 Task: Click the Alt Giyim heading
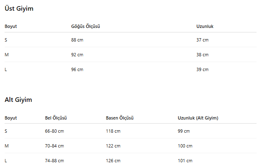(18, 100)
